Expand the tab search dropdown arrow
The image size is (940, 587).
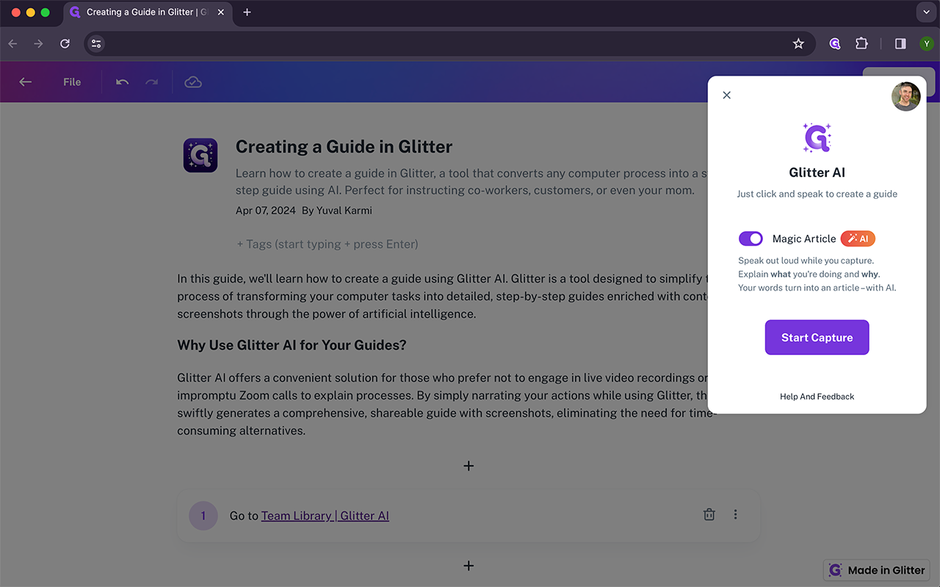[925, 12]
